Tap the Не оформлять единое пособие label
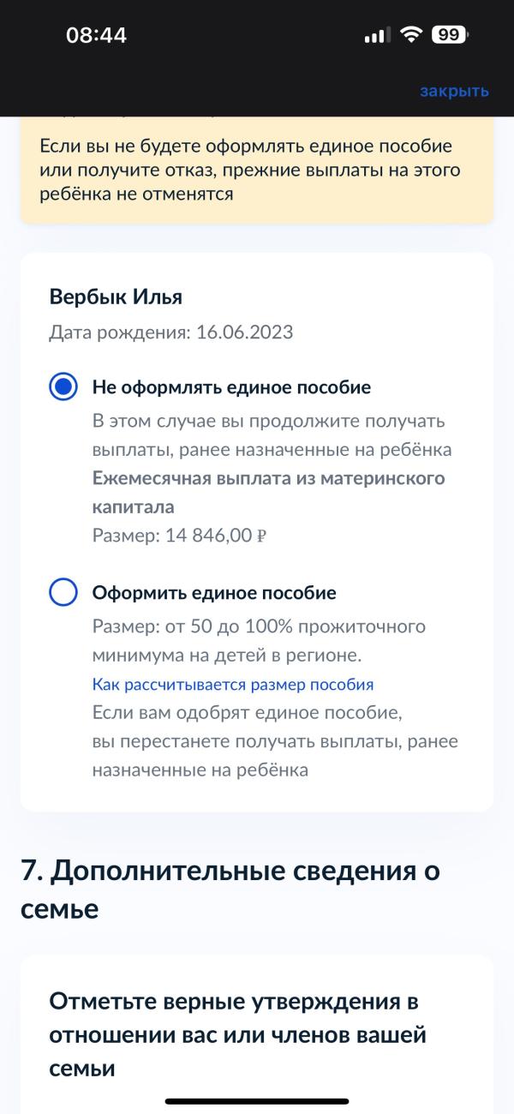 [231, 387]
